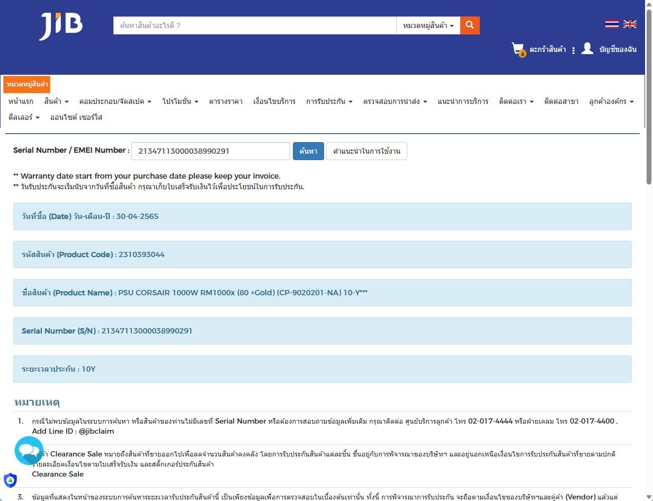
Task: Click the orange search magnifier button
Action: (470, 25)
